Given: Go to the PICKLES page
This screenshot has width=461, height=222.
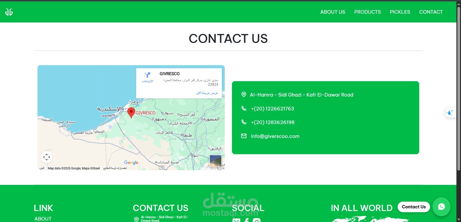Looking at the screenshot, I should [400, 12].
